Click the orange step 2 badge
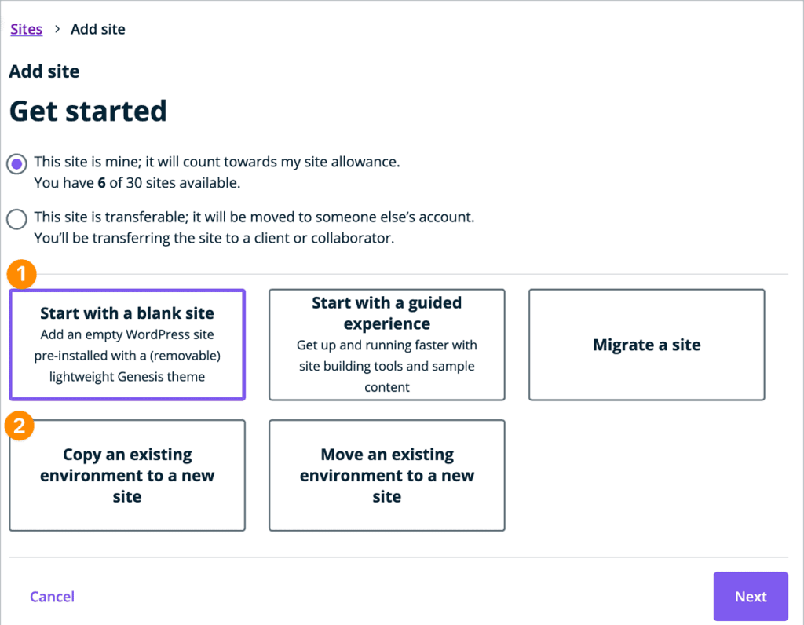Image resolution: width=804 pixels, height=625 pixels. point(20,425)
